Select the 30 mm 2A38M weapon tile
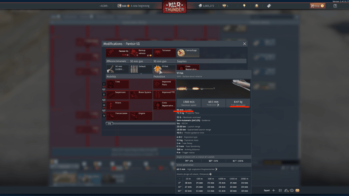Image resolution: width=349 pixels, height=196 pixels. [118, 69]
